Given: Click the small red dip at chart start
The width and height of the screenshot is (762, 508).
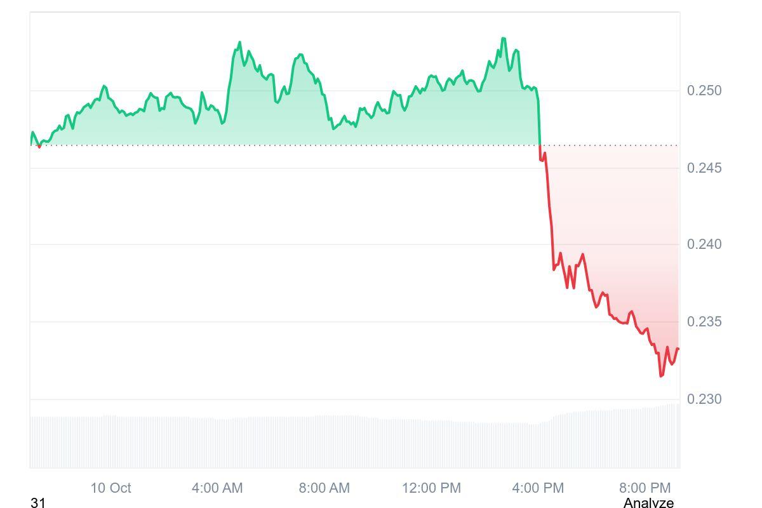Looking at the screenshot, I should tap(39, 147).
